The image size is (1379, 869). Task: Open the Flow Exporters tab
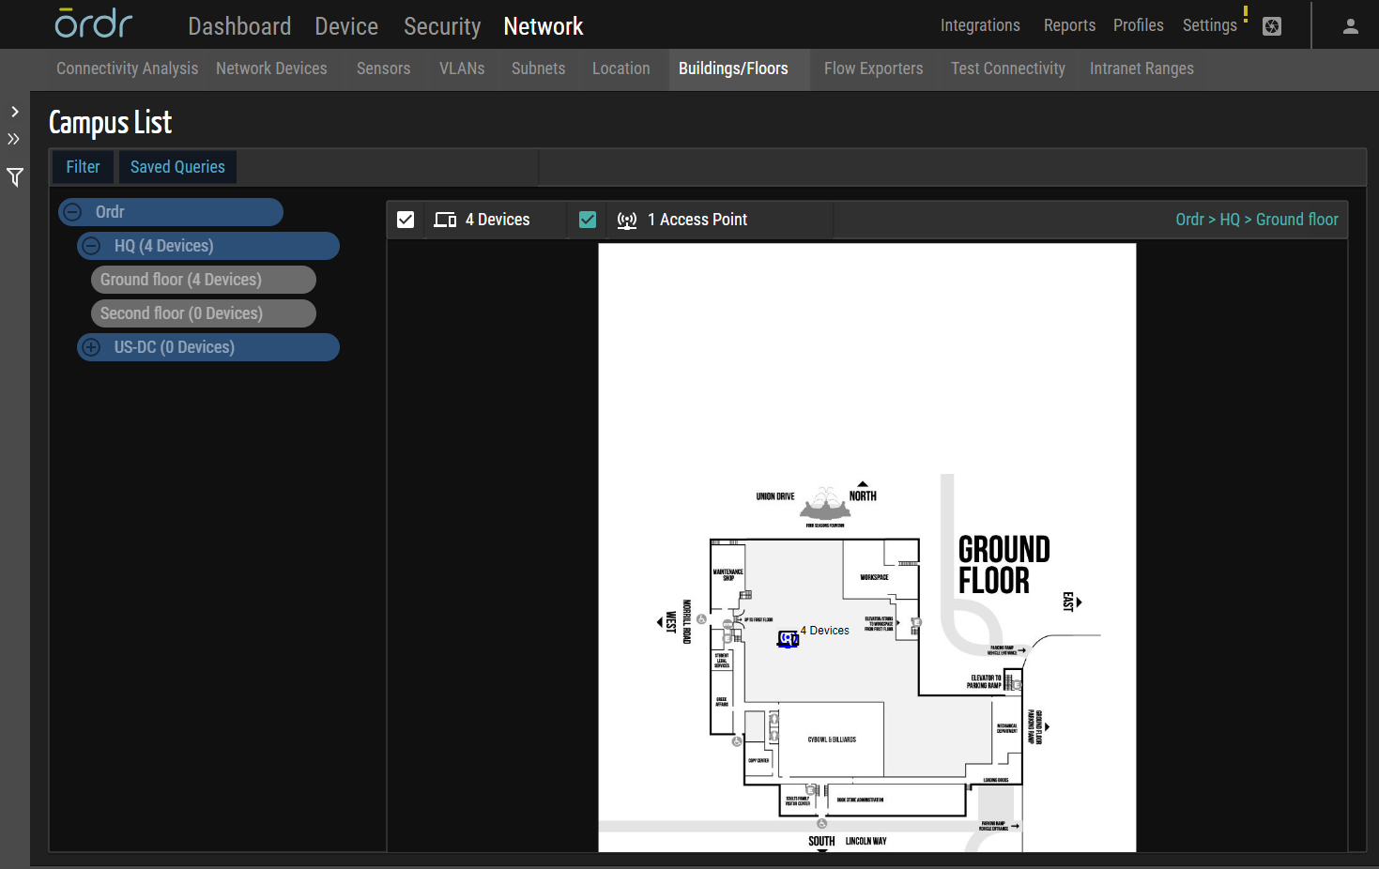coord(873,69)
